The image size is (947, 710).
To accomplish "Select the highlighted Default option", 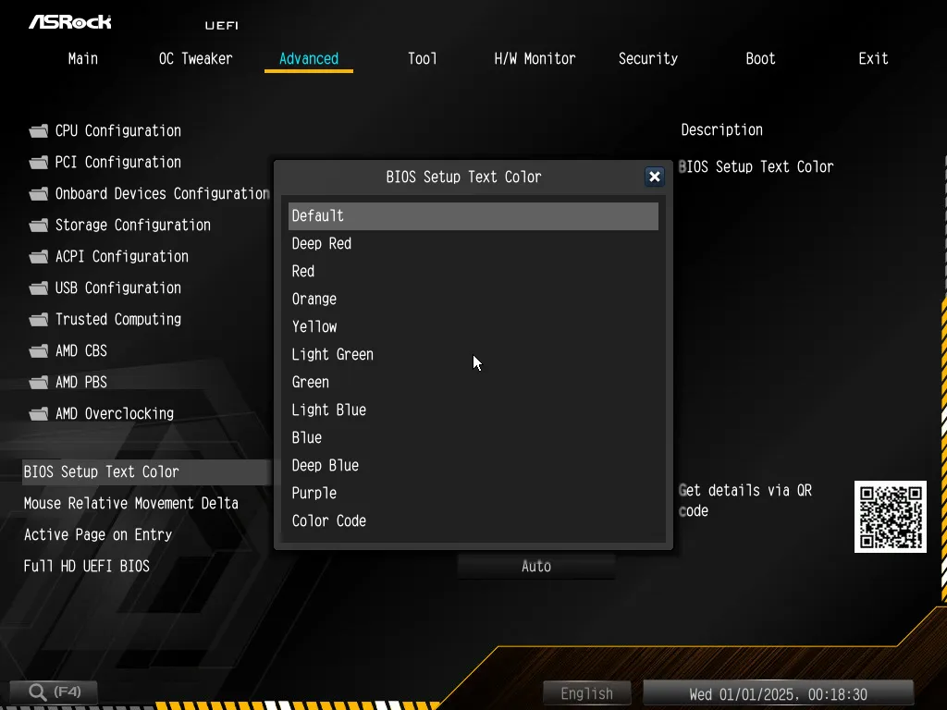I will click(473, 216).
